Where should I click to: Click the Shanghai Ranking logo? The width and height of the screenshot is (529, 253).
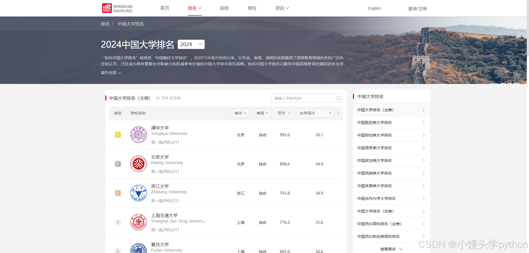tap(117, 8)
